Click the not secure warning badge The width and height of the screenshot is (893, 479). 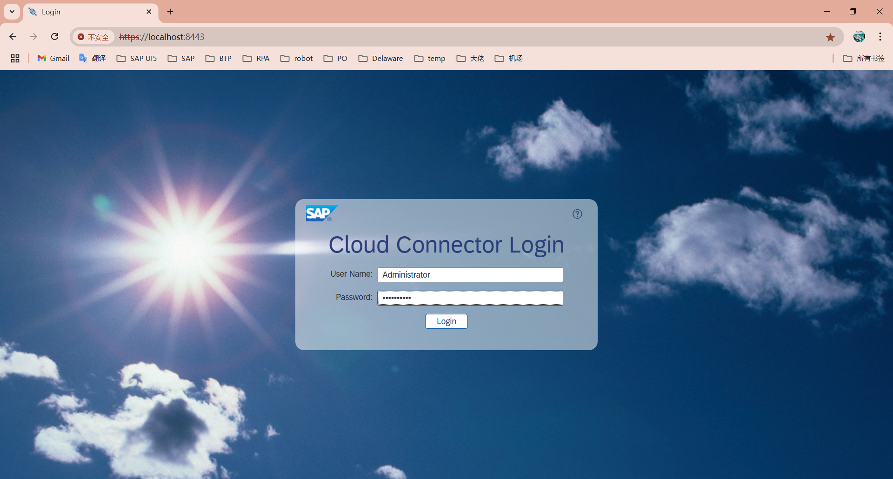93,37
